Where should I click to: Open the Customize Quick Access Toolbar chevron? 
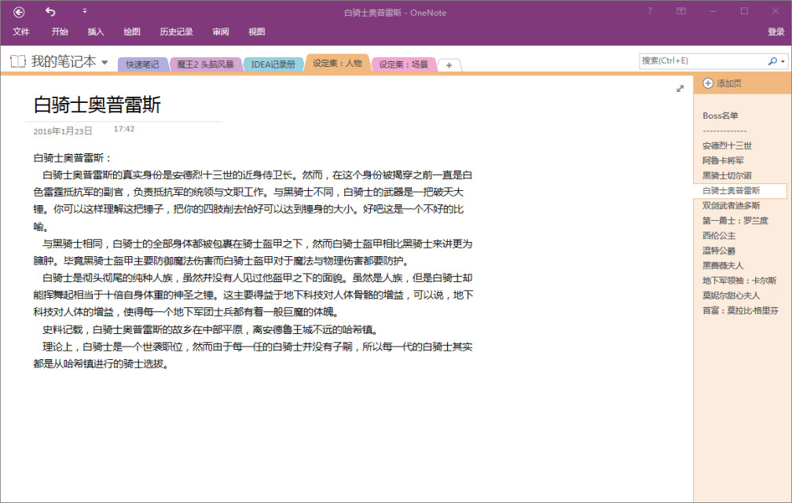pos(86,11)
